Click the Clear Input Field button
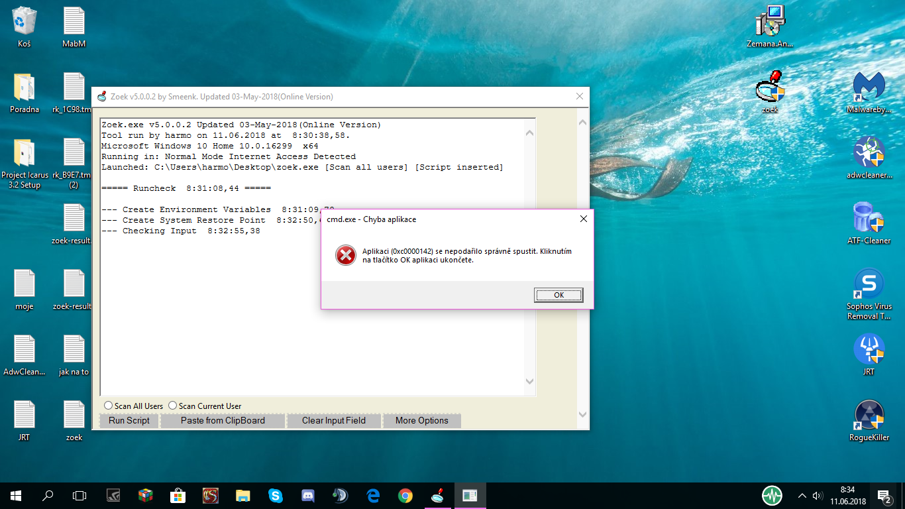Viewport: 905px width, 509px height. pyautogui.click(x=334, y=420)
